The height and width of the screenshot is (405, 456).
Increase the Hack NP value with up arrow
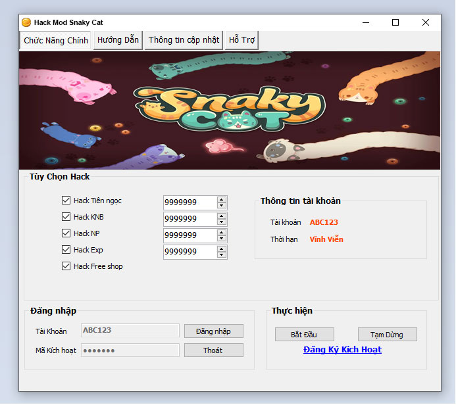[x=222, y=233]
